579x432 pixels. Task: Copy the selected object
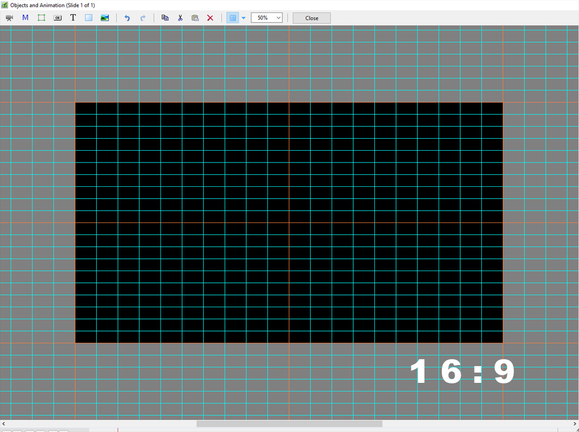point(165,18)
